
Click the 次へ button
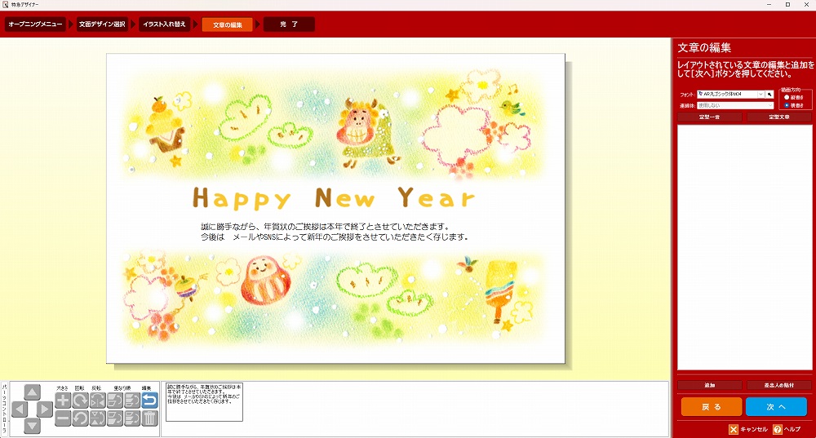tap(775, 406)
